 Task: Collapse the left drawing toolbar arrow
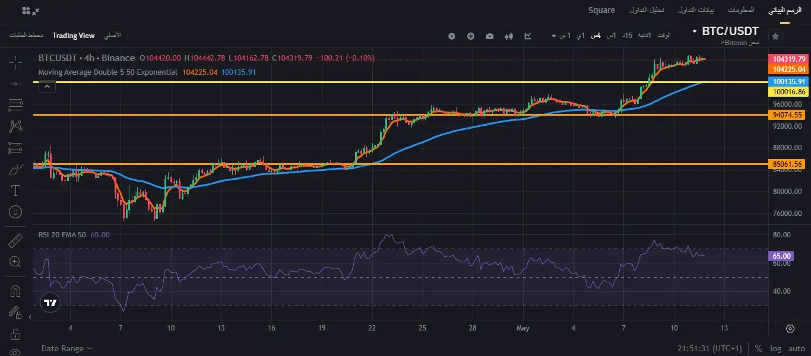tap(30, 317)
